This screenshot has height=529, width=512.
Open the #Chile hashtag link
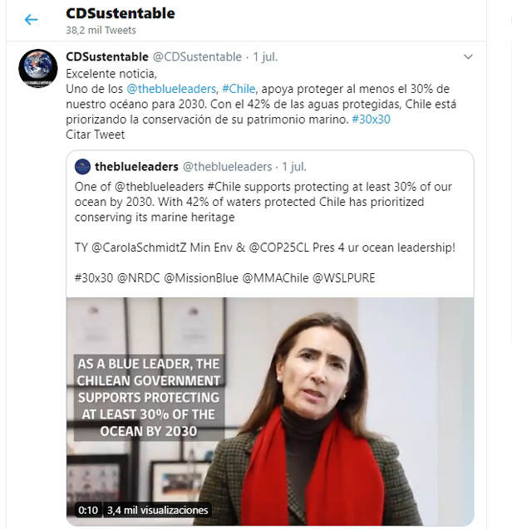pyautogui.click(x=239, y=89)
